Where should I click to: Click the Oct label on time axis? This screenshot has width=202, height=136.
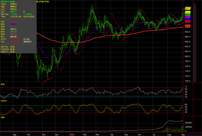point(28,134)
